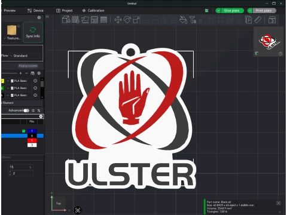Switch to the Device tab

pos(35,11)
